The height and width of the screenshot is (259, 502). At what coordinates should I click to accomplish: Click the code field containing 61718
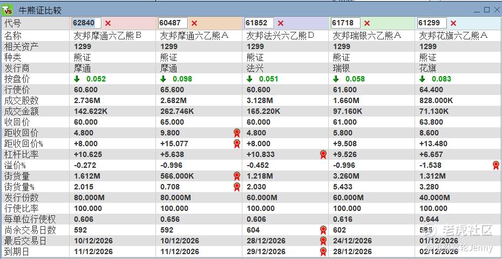click(346, 23)
